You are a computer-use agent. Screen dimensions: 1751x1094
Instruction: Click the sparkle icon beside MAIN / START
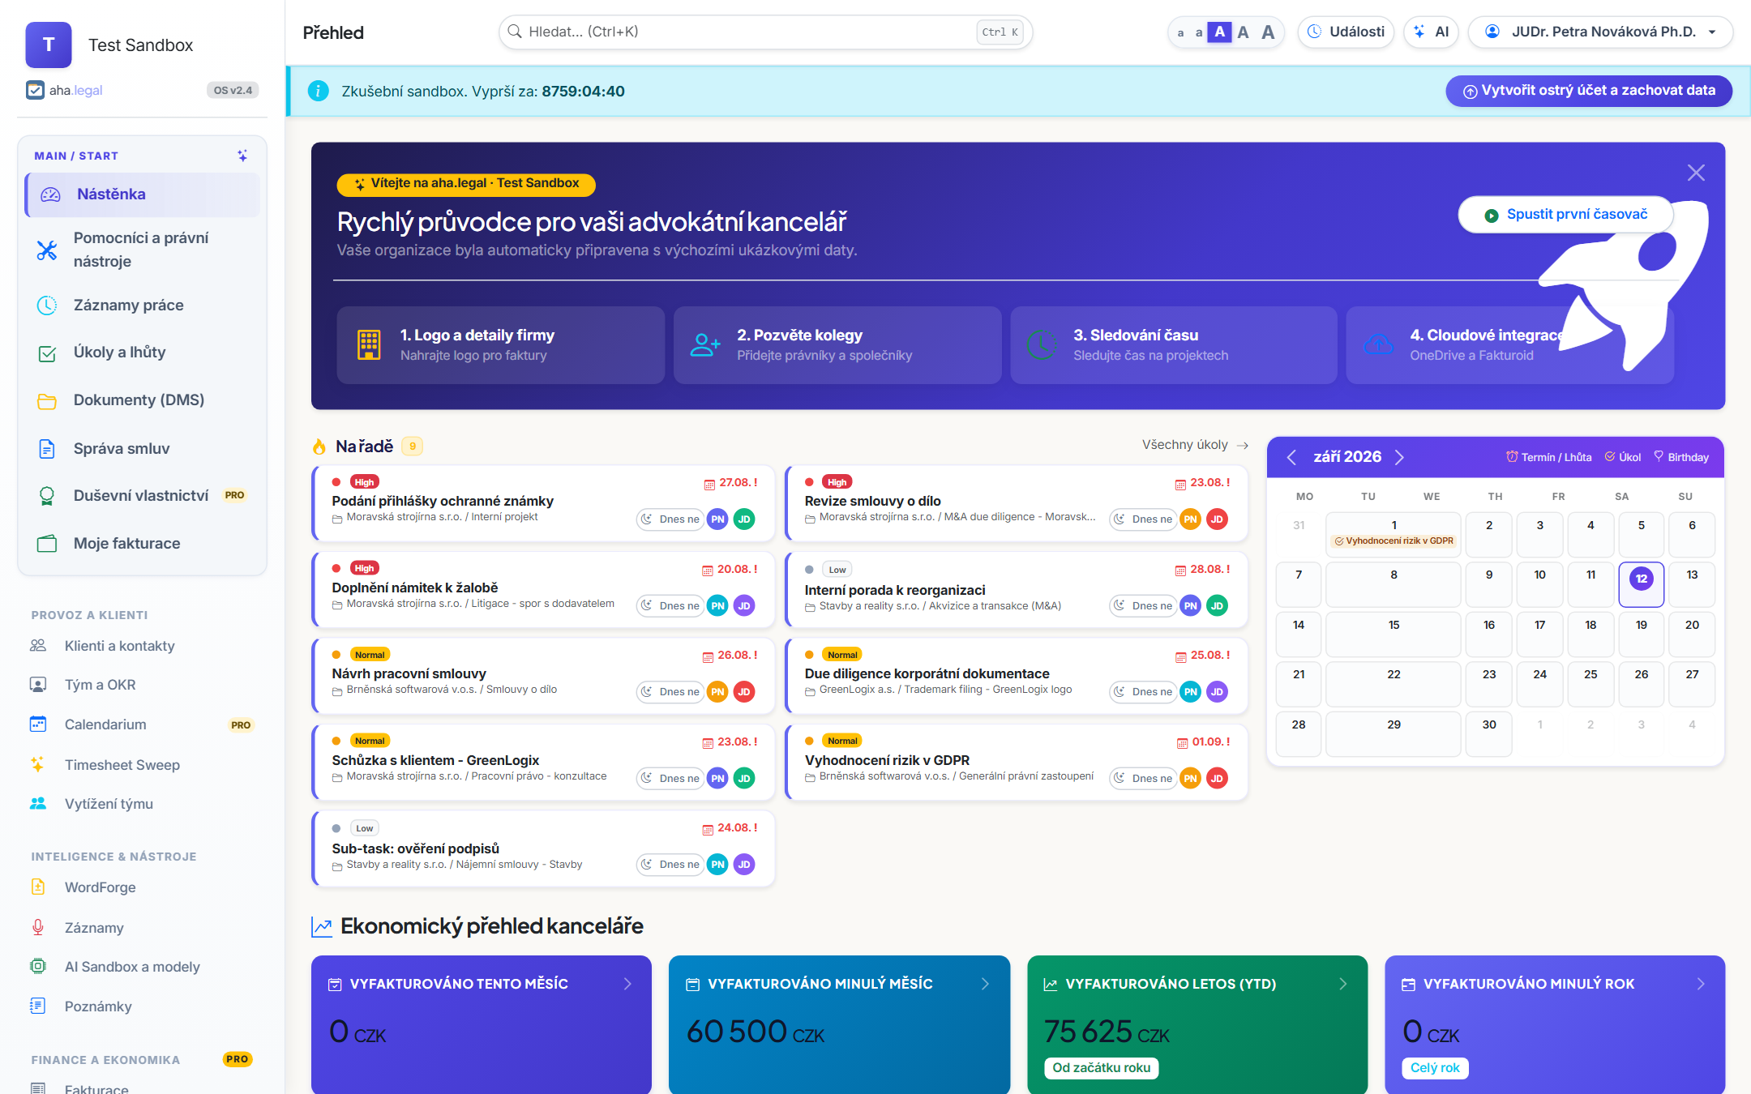[x=242, y=156]
